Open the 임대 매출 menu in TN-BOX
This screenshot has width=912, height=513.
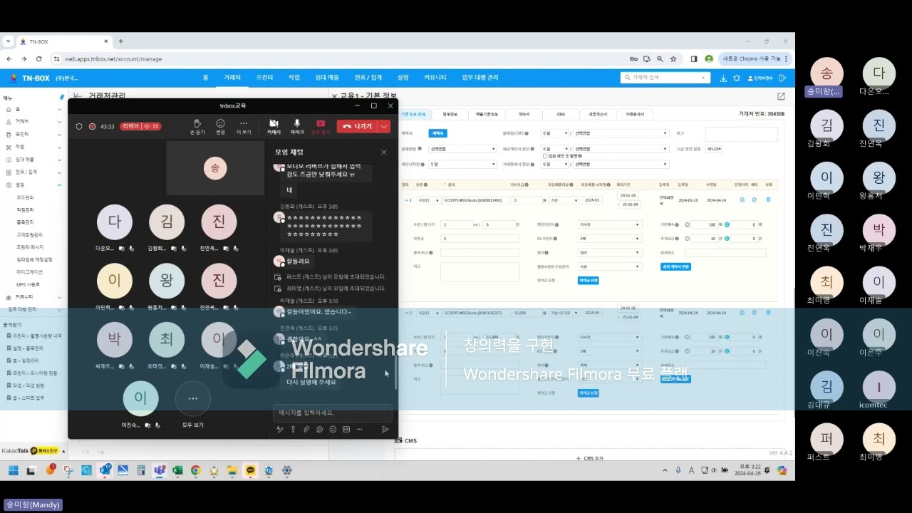[327, 77]
